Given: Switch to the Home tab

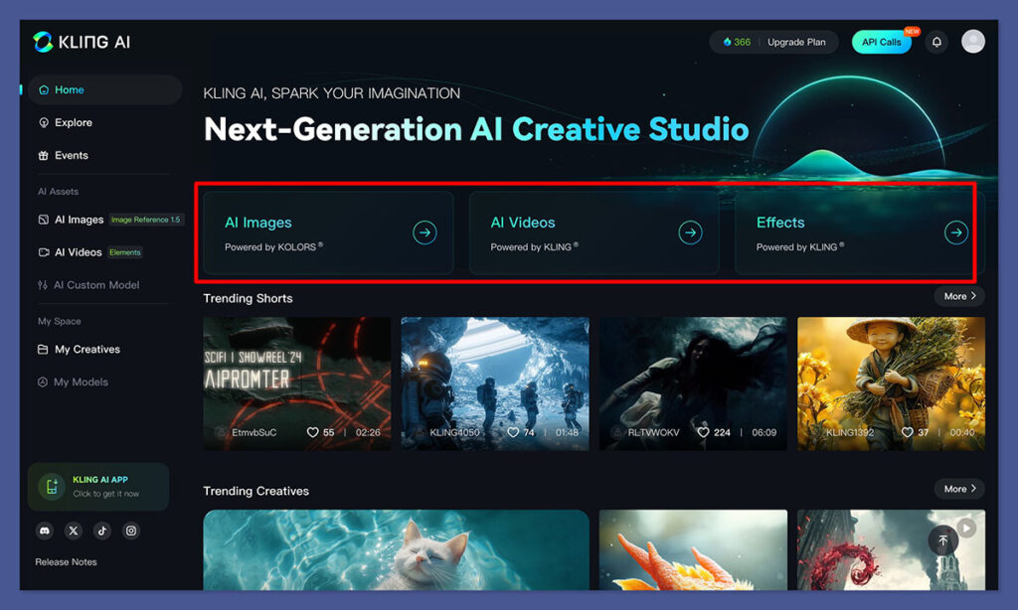Looking at the screenshot, I should point(65,88).
